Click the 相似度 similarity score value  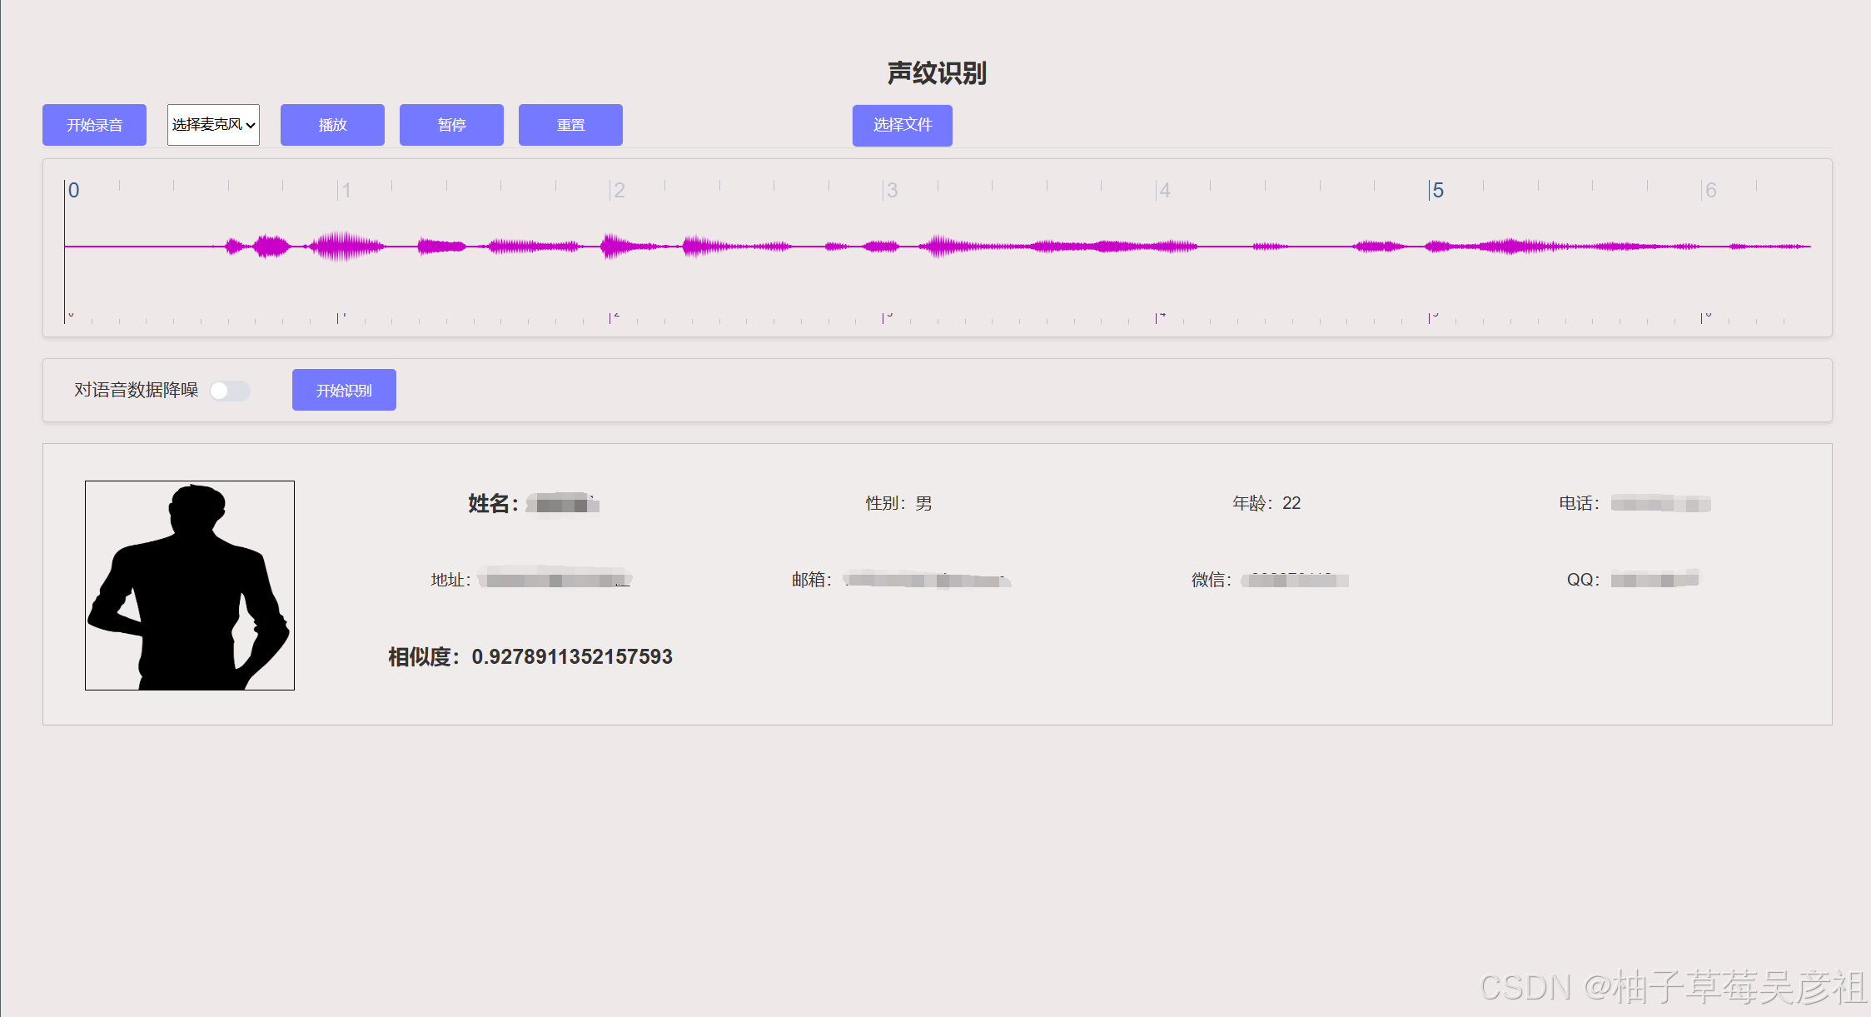pos(571,657)
